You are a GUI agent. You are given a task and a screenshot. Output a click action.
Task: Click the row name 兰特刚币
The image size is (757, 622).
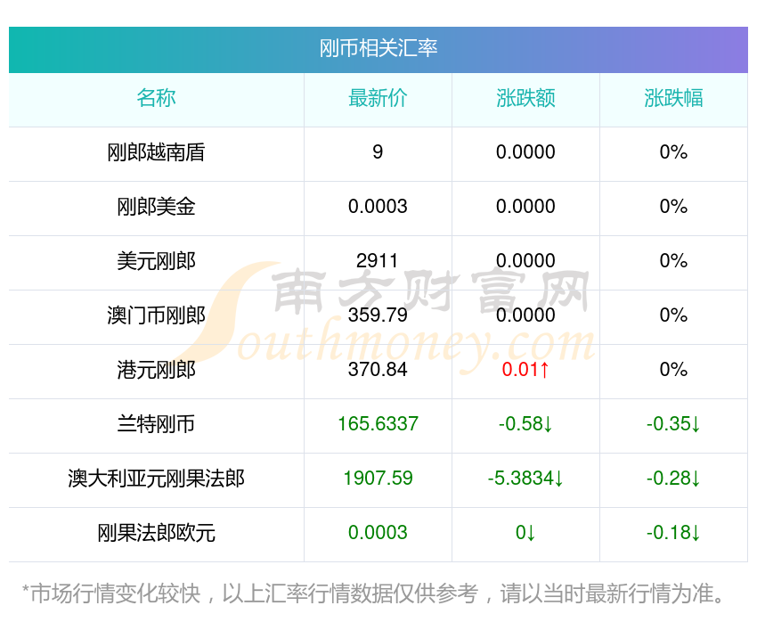pyautogui.click(x=156, y=424)
